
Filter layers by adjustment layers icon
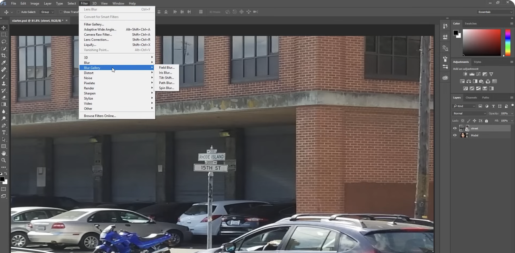(x=487, y=106)
